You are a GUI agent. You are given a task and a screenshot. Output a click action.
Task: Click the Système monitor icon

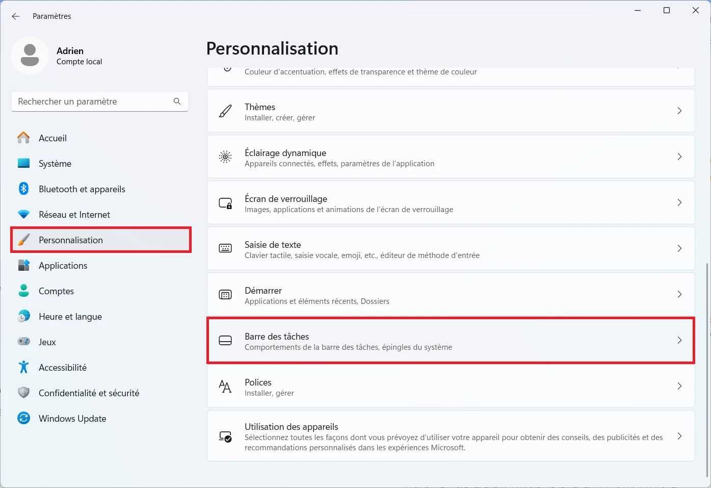point(23,163)
